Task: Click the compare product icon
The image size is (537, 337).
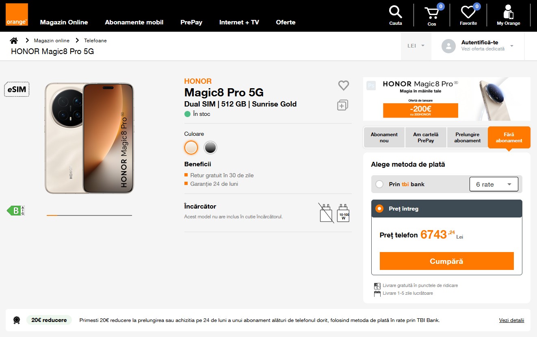Action: [343, 105]
